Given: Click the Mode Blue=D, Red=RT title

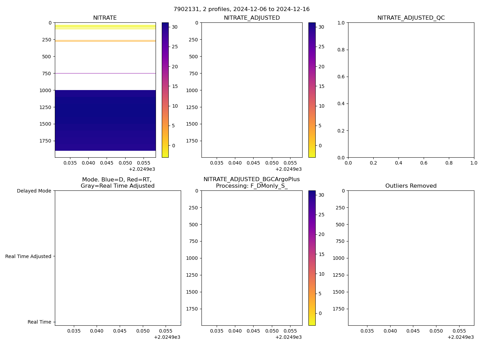Looking at the screenshot, I should pos(117,183).
